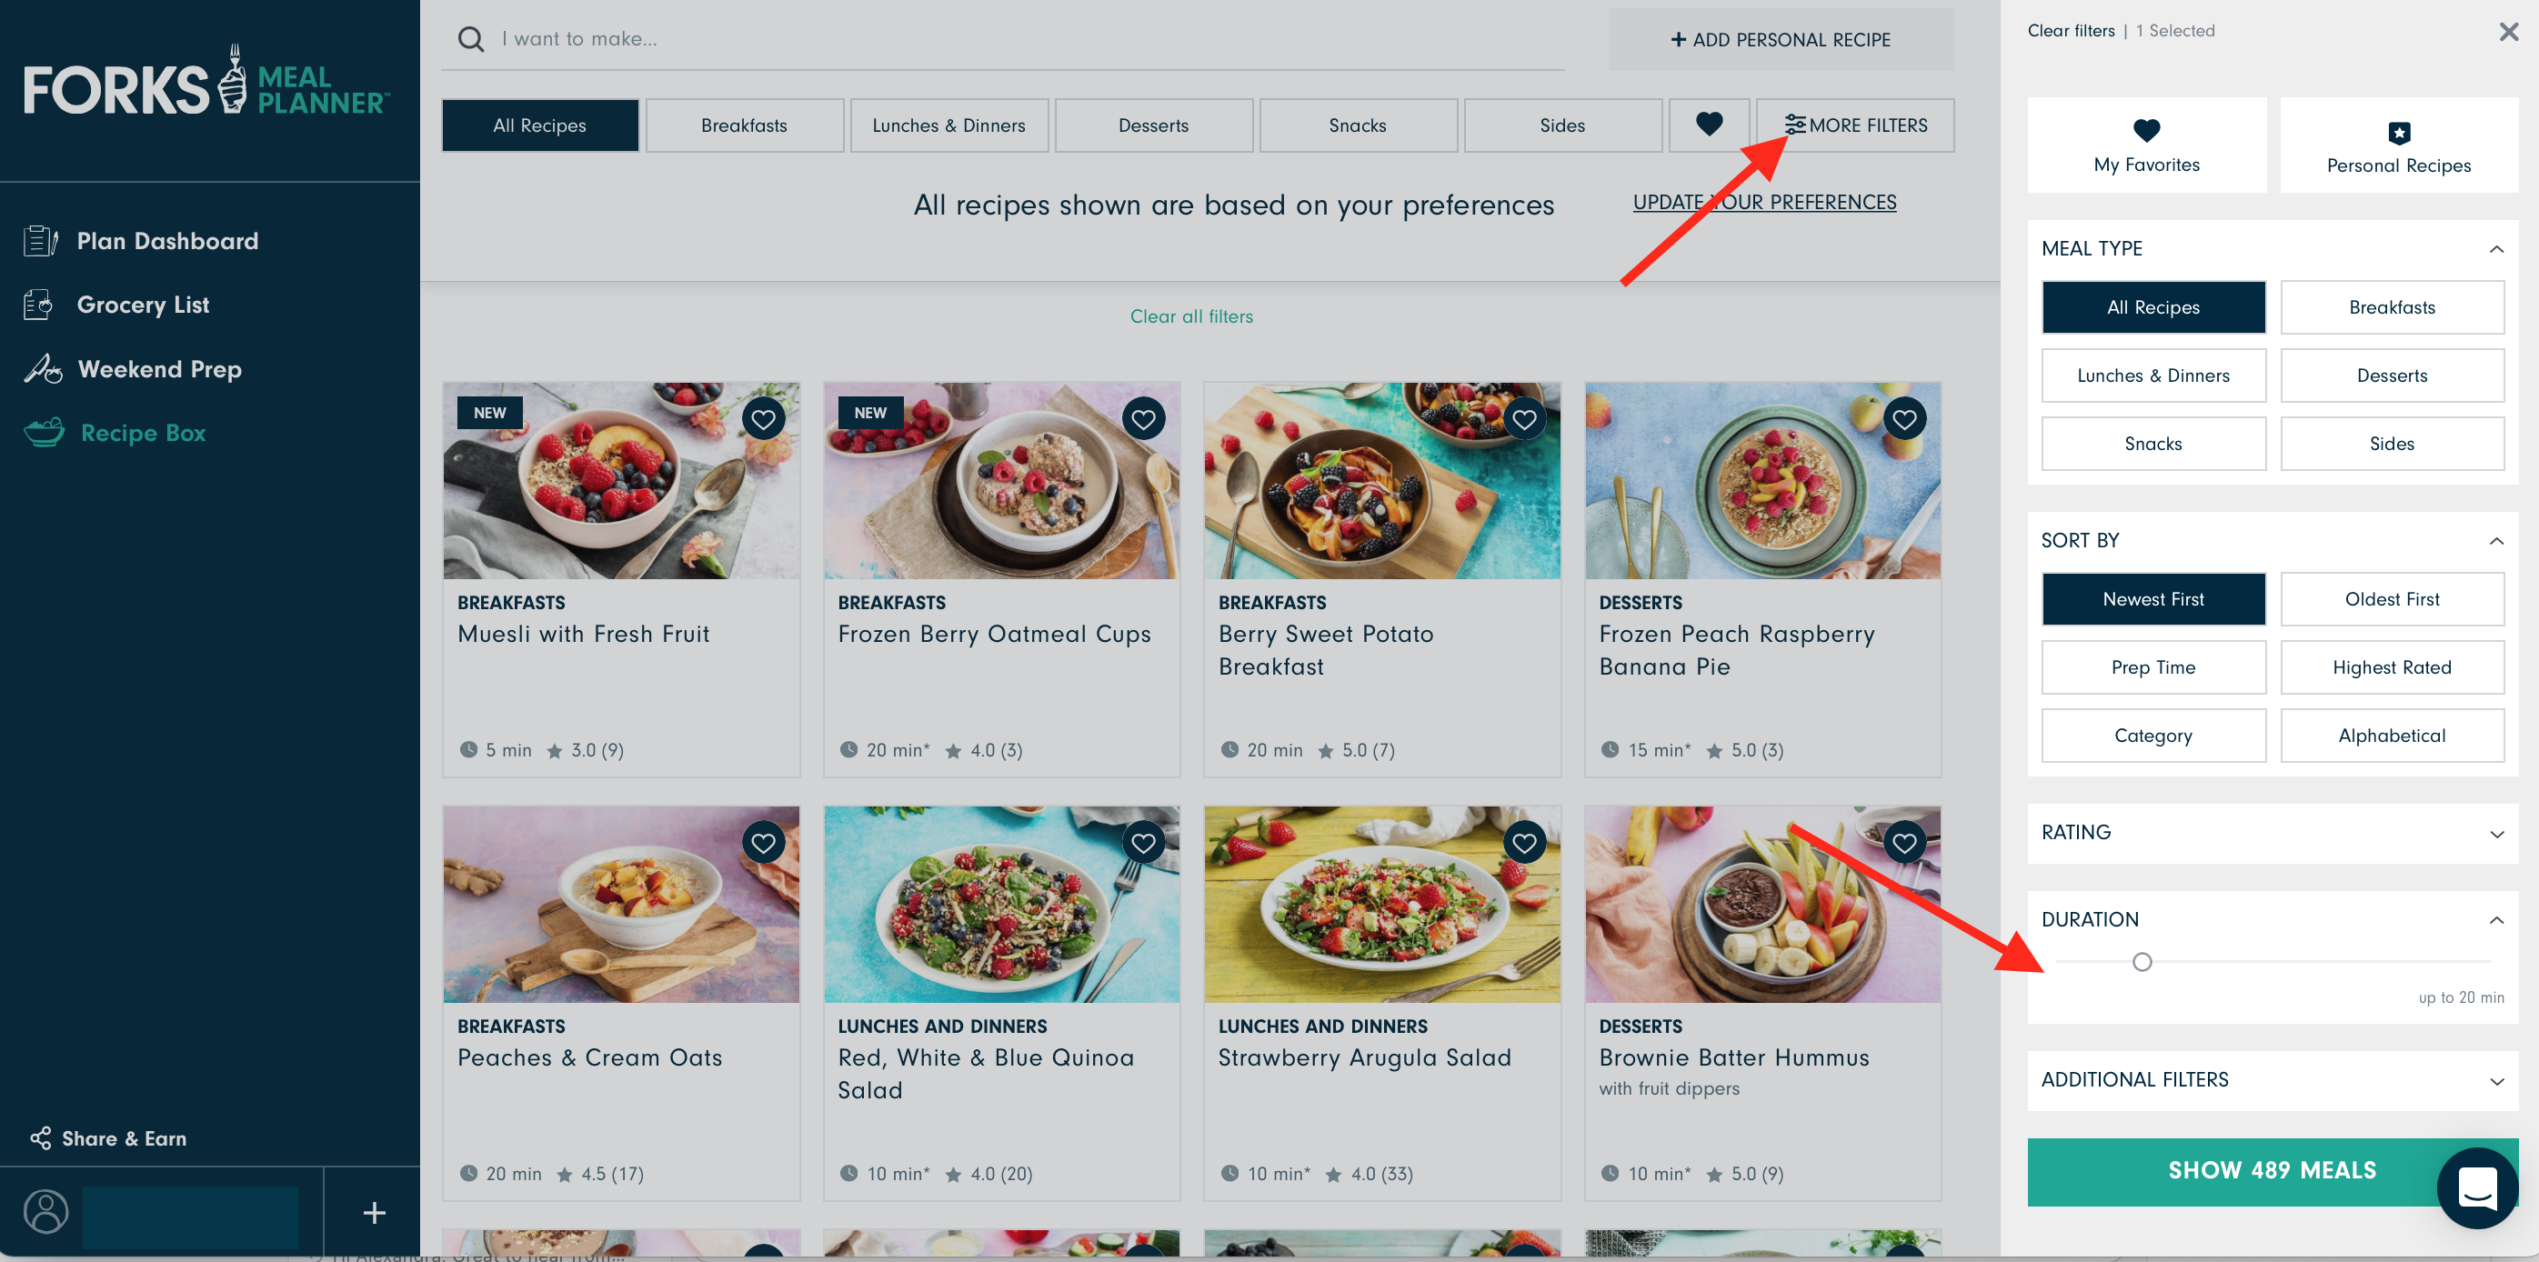Switch to the Breakfasts tab

tap(744, 125)
